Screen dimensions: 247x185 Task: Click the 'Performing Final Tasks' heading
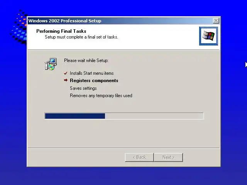(61, 31)
